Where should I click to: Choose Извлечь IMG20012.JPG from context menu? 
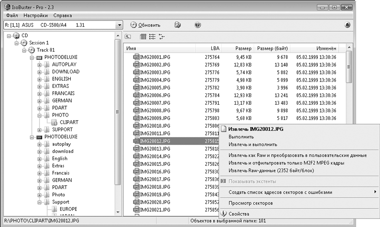tap(256, 129)
